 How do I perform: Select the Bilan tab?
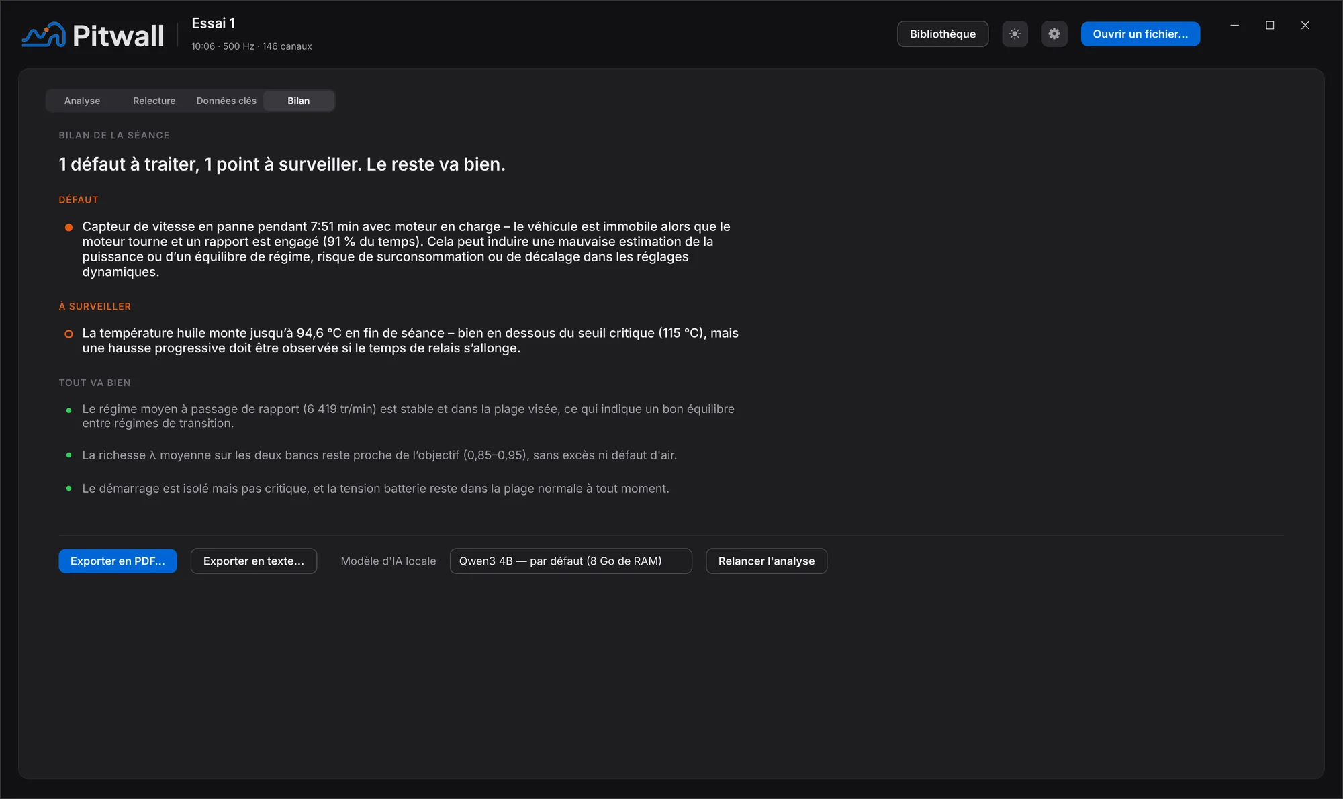(299, 101)
